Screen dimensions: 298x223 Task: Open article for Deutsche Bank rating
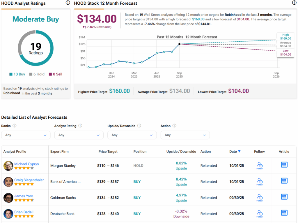(284, 213)
